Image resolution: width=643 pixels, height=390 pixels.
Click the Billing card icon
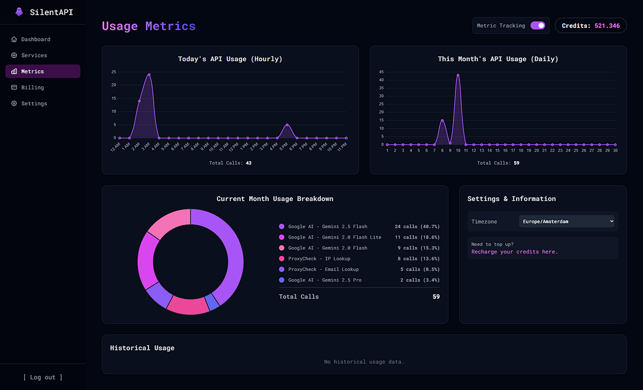pos(14,87)
